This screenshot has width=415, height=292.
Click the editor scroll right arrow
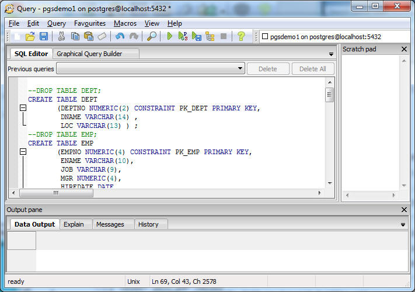pos(319,193)
